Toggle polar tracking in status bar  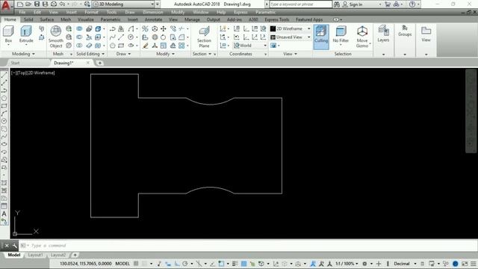(x=184, y=264)
